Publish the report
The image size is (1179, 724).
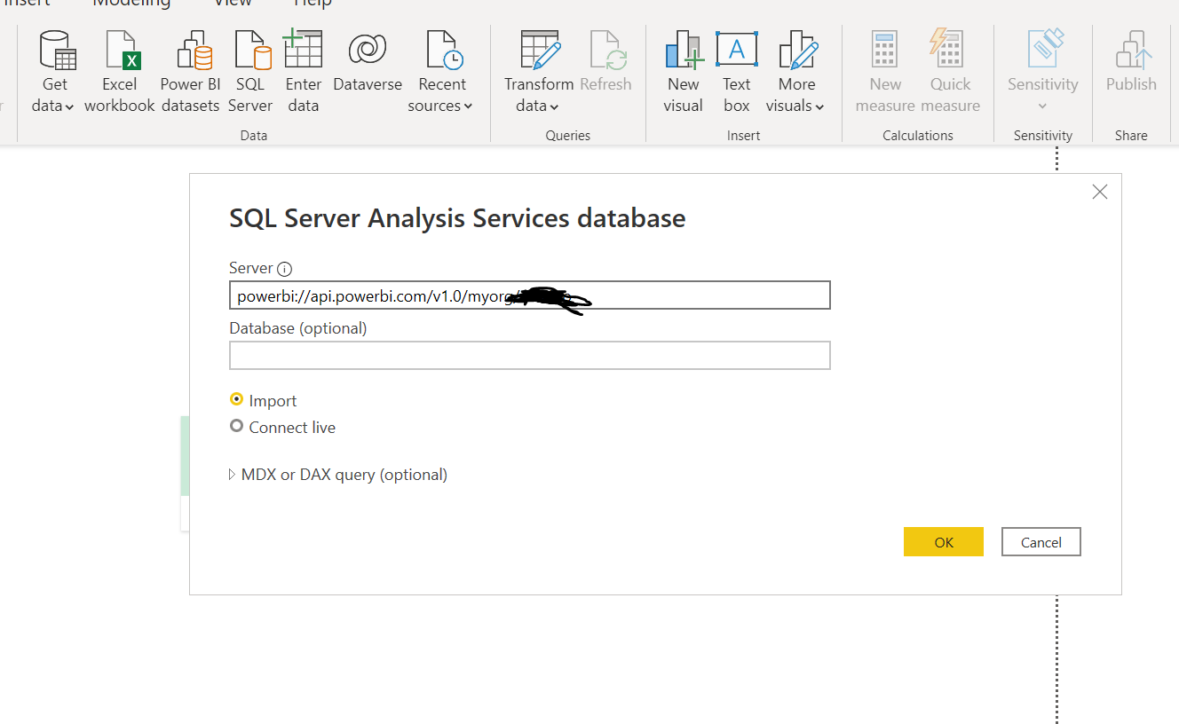pos(1131,62)
